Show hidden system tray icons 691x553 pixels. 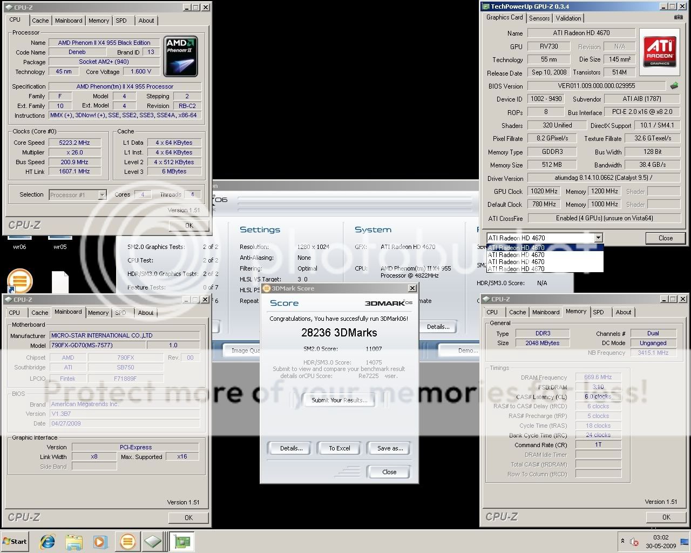[x=623, y=541]
